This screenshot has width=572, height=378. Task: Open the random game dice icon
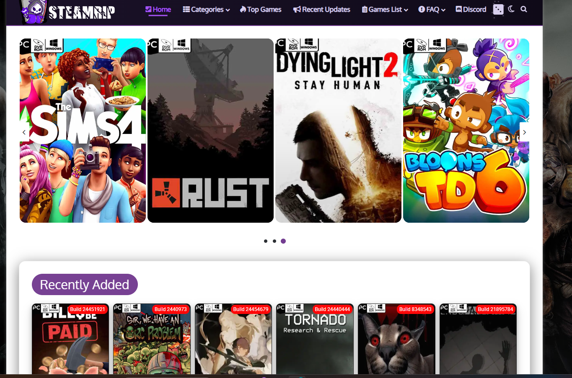(498, 9)
